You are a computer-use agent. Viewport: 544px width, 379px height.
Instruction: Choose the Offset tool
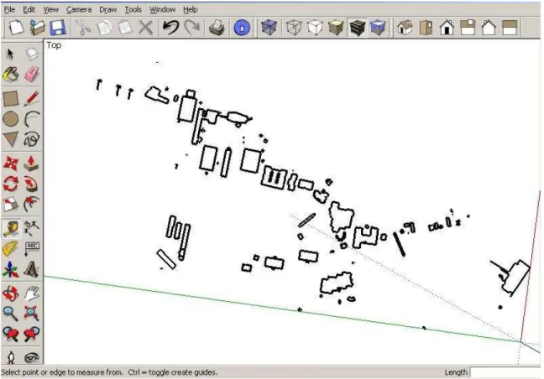point(32,204)
